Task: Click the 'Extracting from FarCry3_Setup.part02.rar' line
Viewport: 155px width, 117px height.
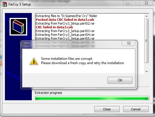Action: [x=65, y=23]
